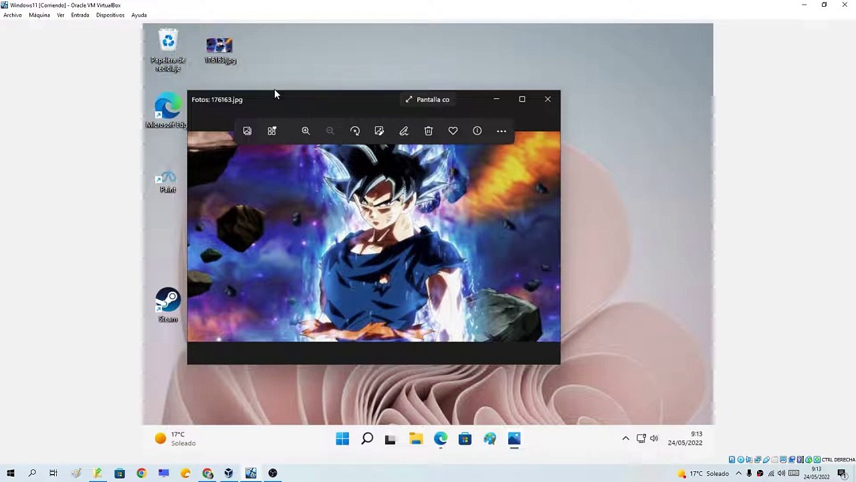856x482 pixels.
Task: Click the host Windows Start button
Action: pyautogui.click(x=11, y=473)
